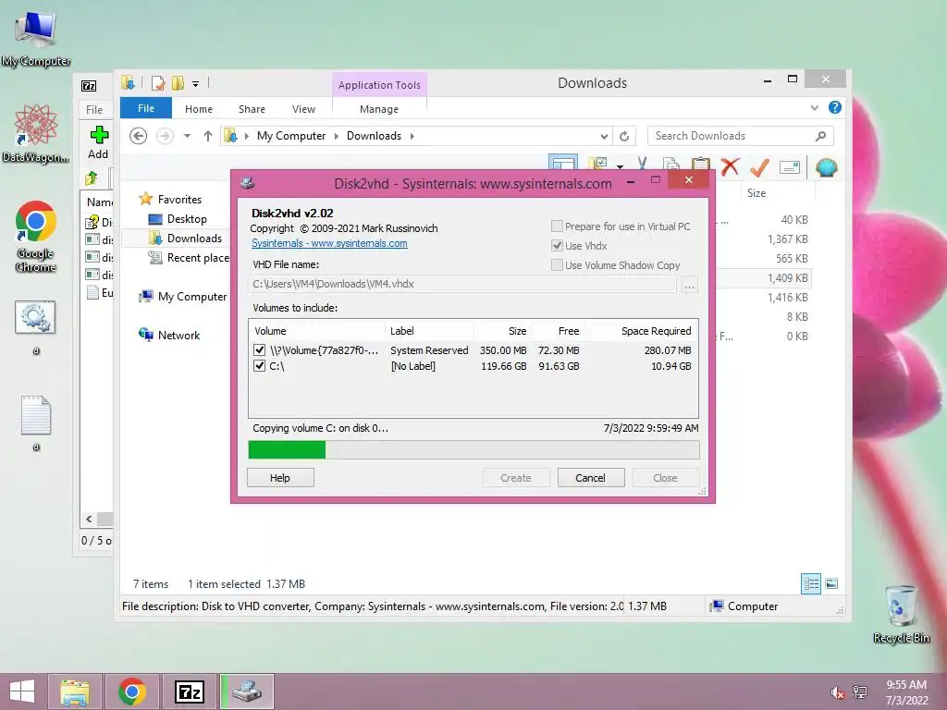This screenshot has width=947, height=710.
Task: Click the Application Tools contextual tab
Action: pyautogui.click(x=379, y=85)
